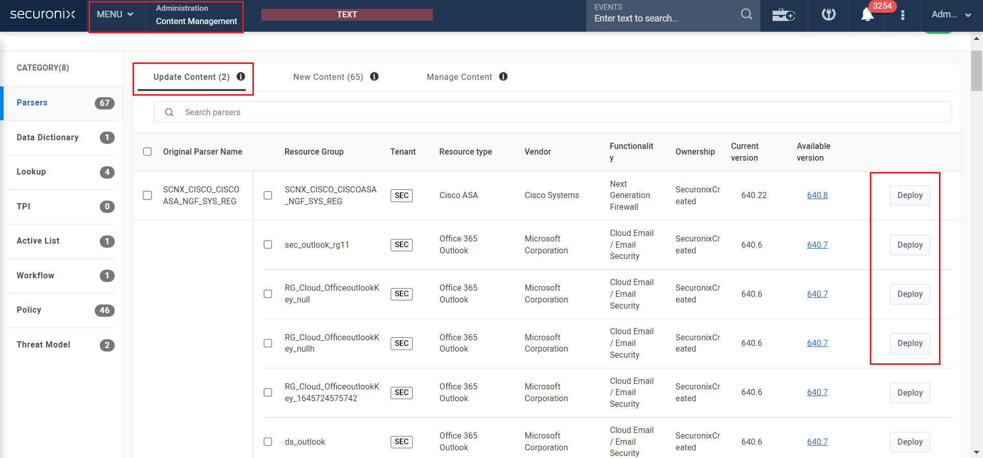Check the ds_outlook checkbox
This screenshot has height=458, width=983.
[x=268, y=442]
